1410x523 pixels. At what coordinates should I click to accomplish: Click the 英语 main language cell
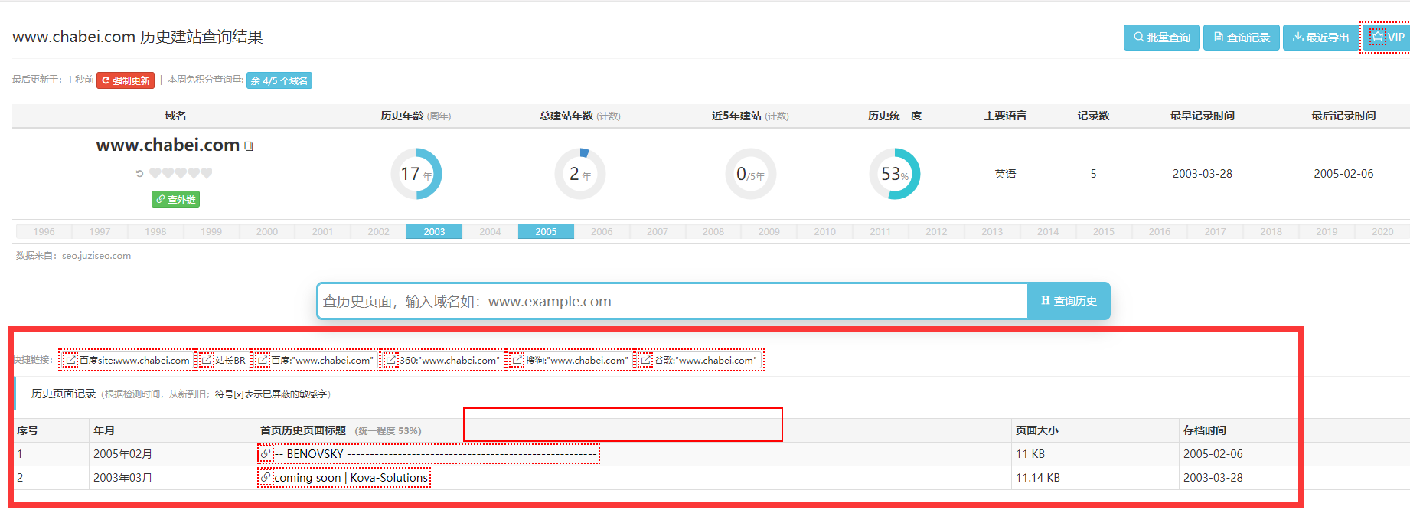[1005, 174]
